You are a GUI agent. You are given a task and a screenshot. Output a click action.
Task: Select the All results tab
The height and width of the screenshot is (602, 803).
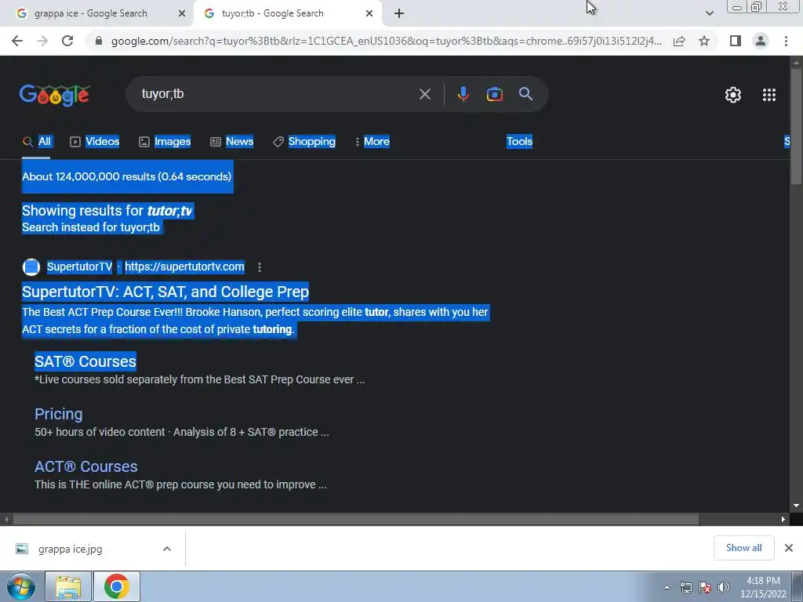tap(36, 141)
